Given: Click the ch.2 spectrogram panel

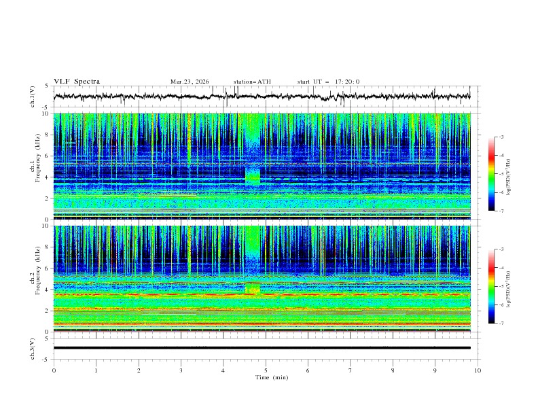Looking at the screenshot, I should coord(262,279).
